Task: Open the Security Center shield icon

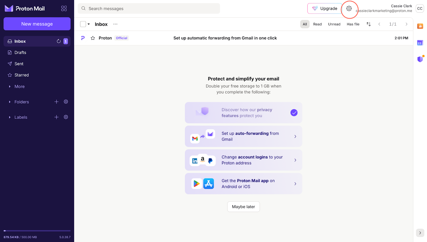Action: (x=420, y=59)
